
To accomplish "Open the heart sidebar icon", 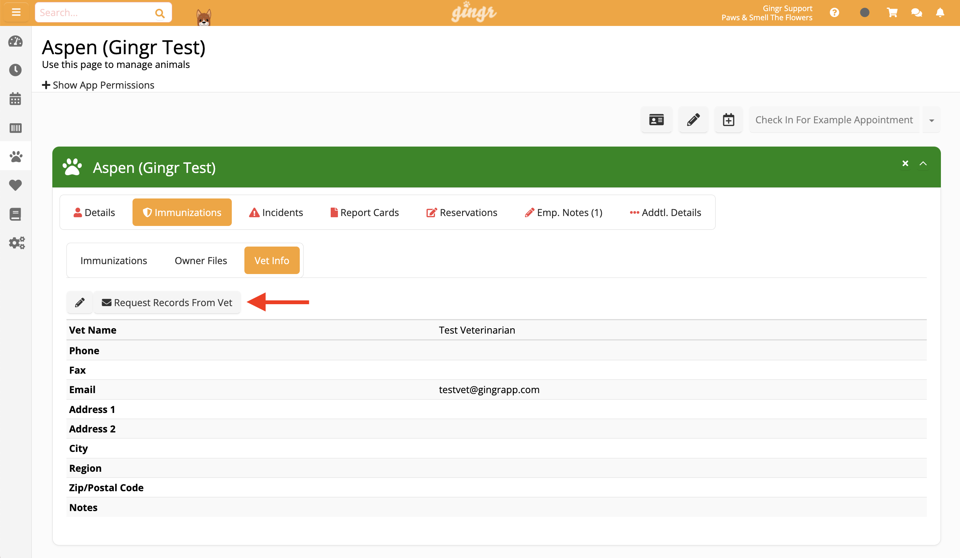I will click(x=15, y=185).
